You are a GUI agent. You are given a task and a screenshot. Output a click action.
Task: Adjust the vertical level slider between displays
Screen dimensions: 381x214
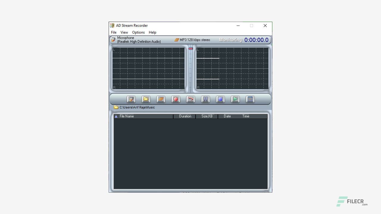pyautogui.click(x=190, y=48)
